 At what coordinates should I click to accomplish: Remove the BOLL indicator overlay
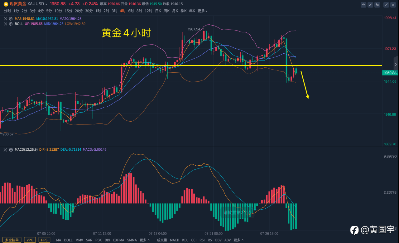[5, 24]
